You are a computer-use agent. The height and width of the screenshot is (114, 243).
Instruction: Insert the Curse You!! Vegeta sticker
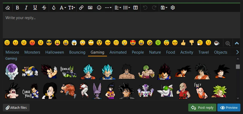click(x=30, y=91)
